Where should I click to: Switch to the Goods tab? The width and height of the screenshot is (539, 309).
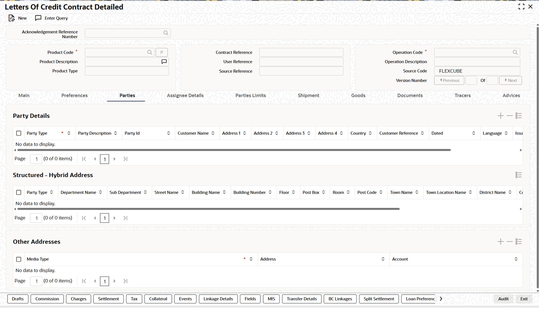click(x=358, y=95)
